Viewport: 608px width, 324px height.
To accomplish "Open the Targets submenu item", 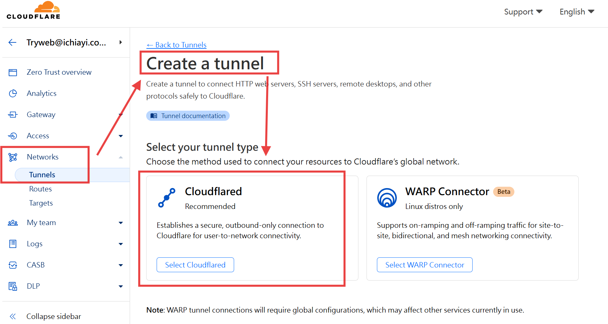I will point(41,203).
